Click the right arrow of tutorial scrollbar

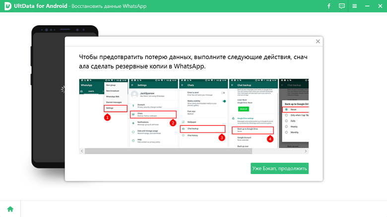click(306, 151)
